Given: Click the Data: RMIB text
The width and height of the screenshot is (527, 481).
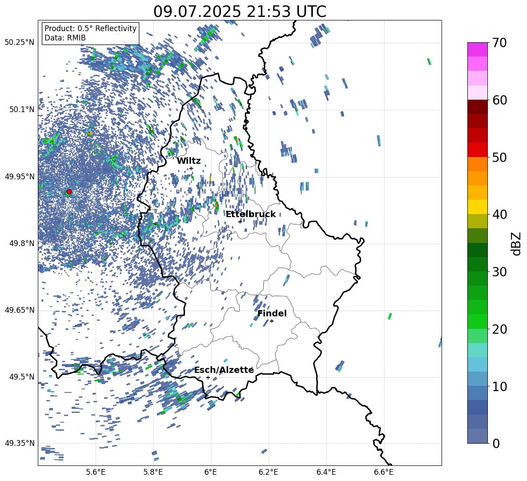Looking at the screenshot, I should click(65, 38).
